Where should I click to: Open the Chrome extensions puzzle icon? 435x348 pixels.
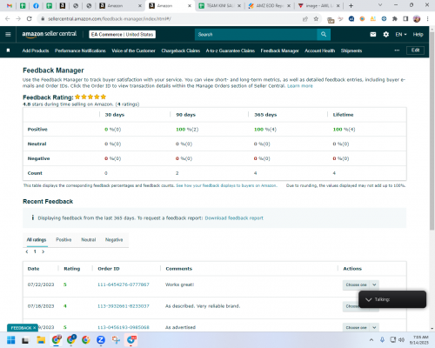395,19
